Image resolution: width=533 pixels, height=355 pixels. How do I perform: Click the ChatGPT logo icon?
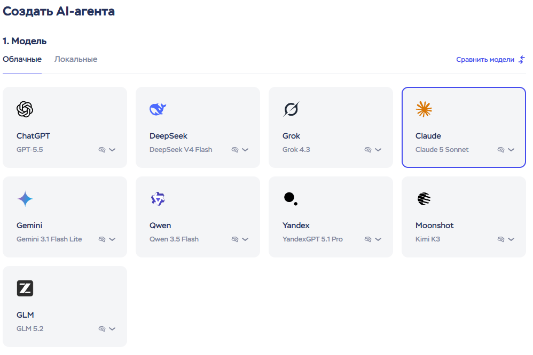point(25,109)
